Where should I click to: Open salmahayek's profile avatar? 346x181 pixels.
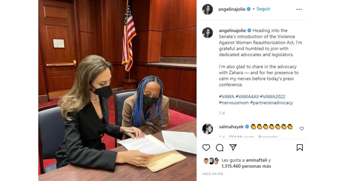coord(208,129)
